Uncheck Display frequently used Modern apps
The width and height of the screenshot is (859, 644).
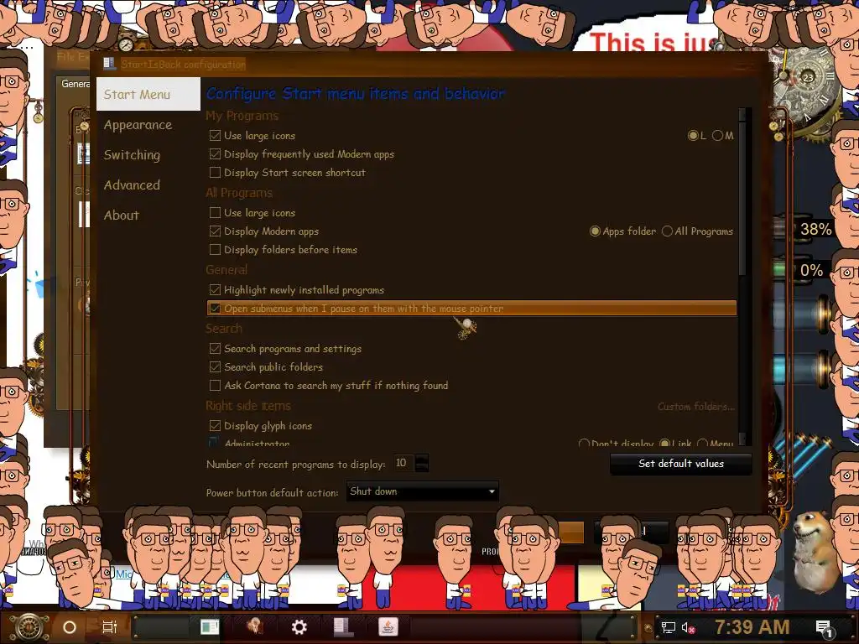216,154
